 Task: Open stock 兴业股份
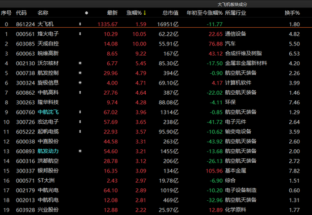[48, 210]
